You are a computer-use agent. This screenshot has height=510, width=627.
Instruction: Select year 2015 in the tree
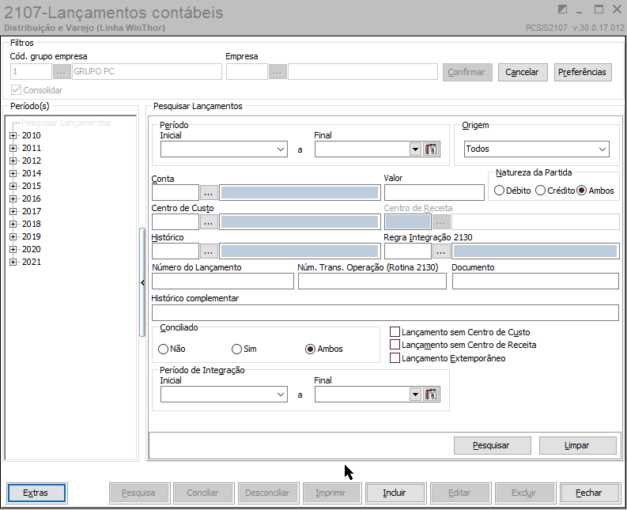click(32, 186)
